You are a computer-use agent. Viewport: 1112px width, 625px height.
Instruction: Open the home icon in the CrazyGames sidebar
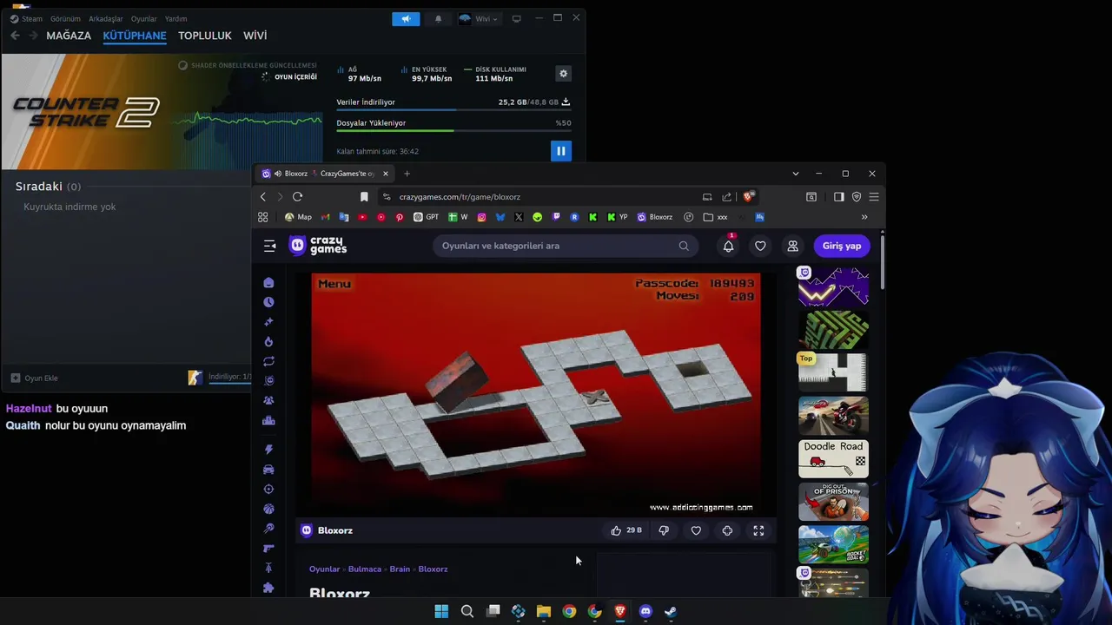(268, 283)
